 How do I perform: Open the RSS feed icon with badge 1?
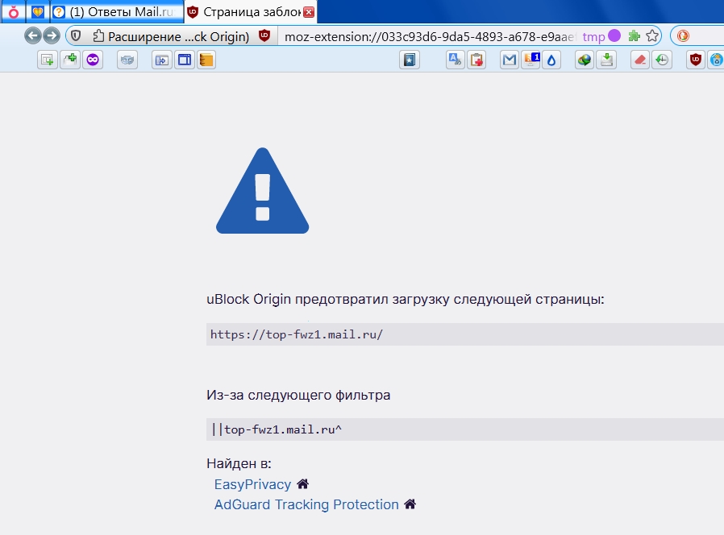(531, 60)
